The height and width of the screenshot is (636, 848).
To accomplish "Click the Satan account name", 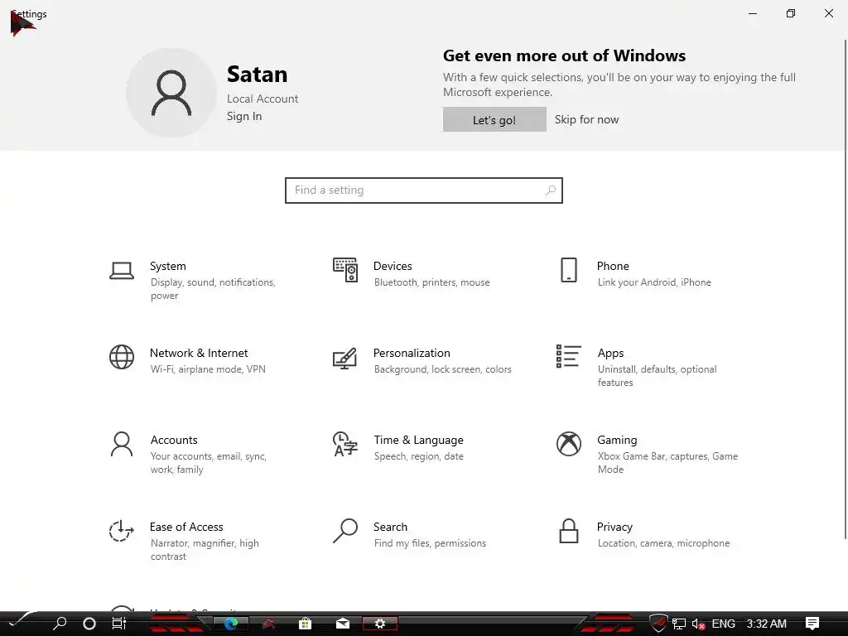I will tap(257, 75).
